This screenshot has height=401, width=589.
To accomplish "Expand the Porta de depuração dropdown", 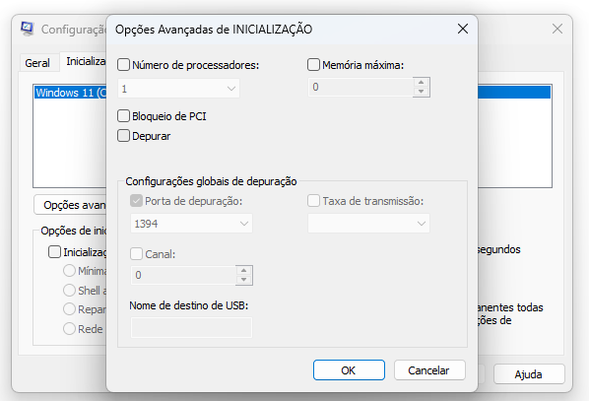I will [x=191, y=224].
